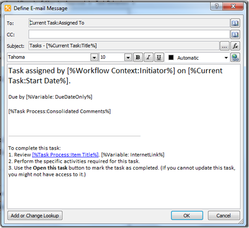Image resolution: width=249 pixels, height=228 pixels.
Task: Insert hyperlink with the globe icon
Action: click(x=235, y=57)
